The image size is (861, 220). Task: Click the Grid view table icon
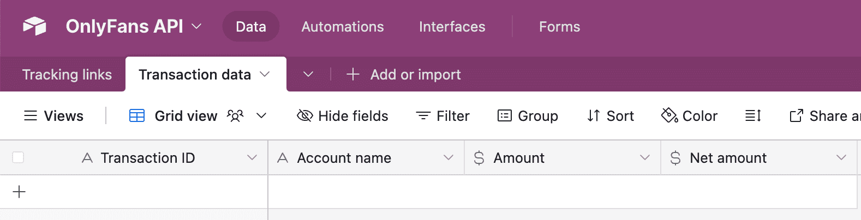click(x=137, y=116)
